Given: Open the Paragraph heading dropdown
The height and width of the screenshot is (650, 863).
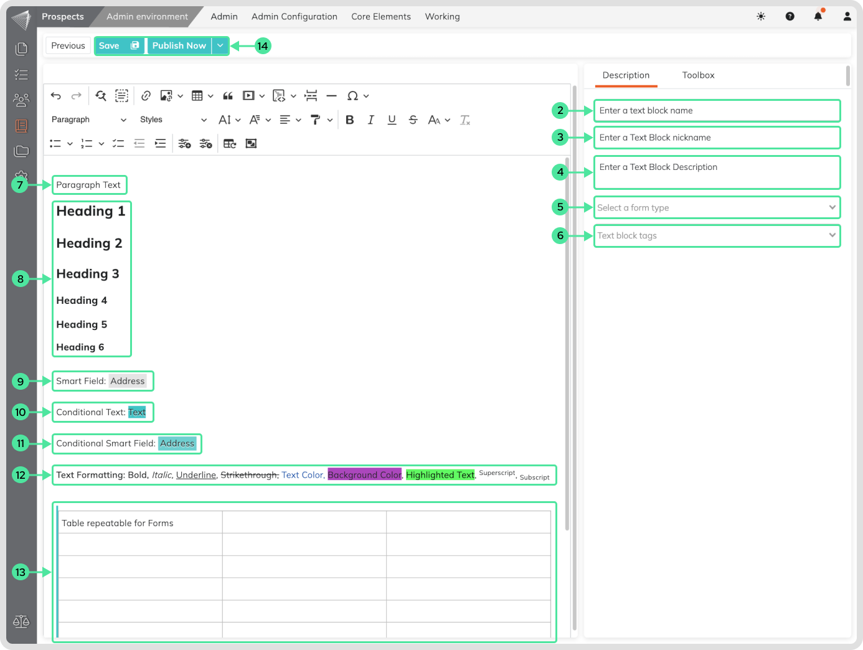Looking at the screenshot, I should (88, 120).
